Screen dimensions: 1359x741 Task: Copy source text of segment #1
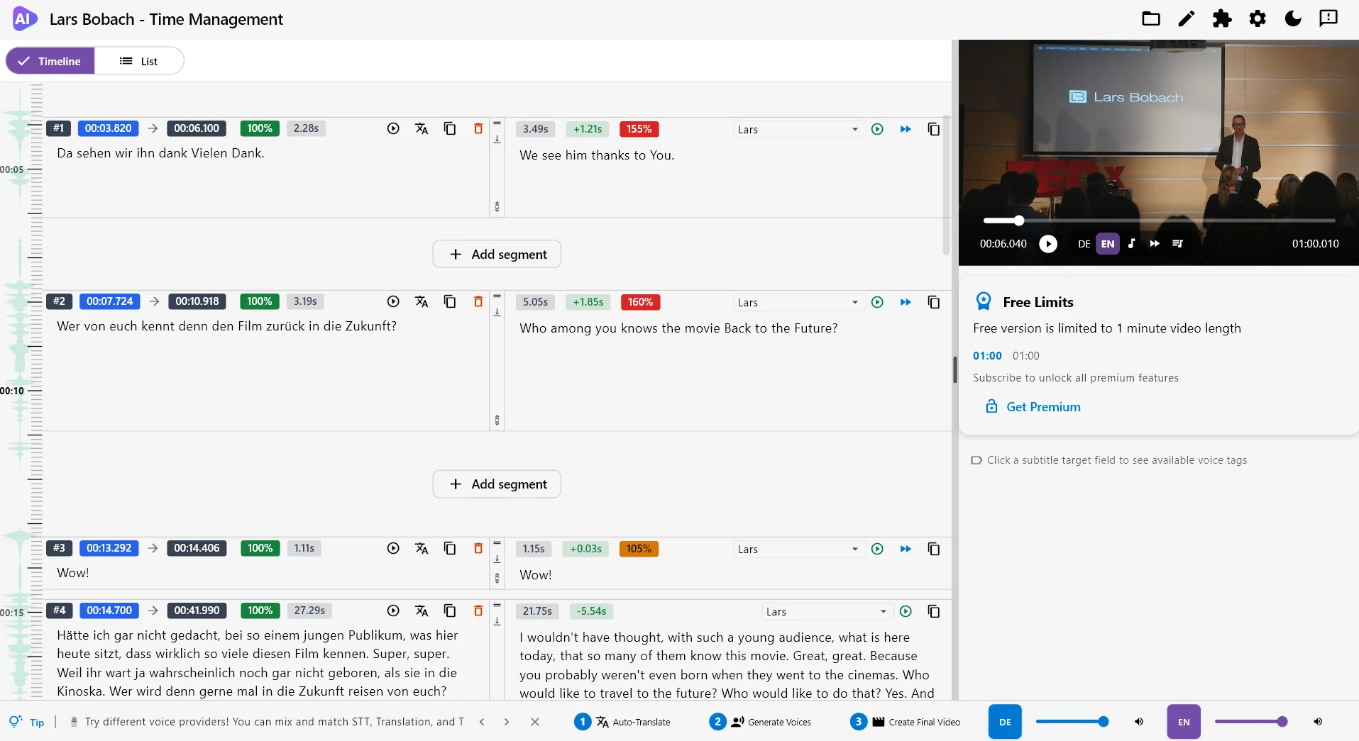coord(450,128)
